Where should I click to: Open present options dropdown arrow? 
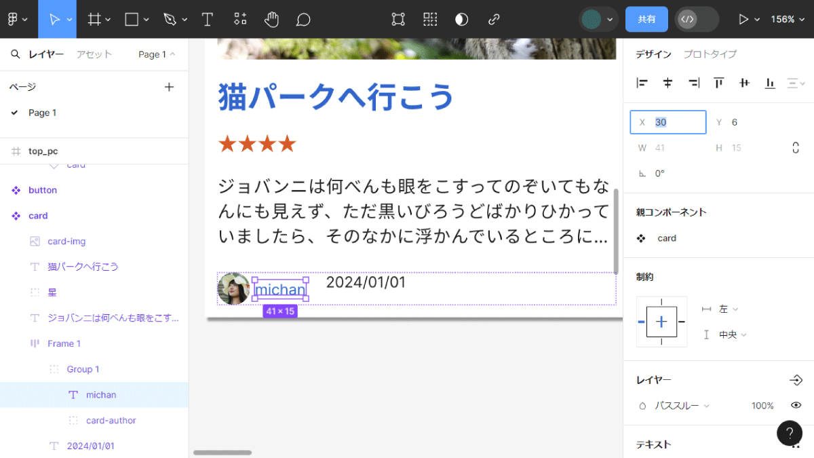[x=757, y=20]
